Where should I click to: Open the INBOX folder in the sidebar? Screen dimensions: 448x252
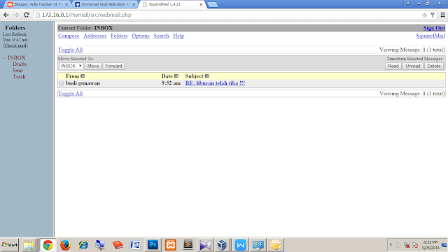pos(17,57)
